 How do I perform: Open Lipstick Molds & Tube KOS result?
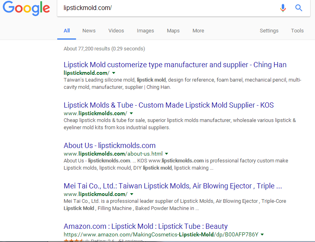(x=169, y=105)
